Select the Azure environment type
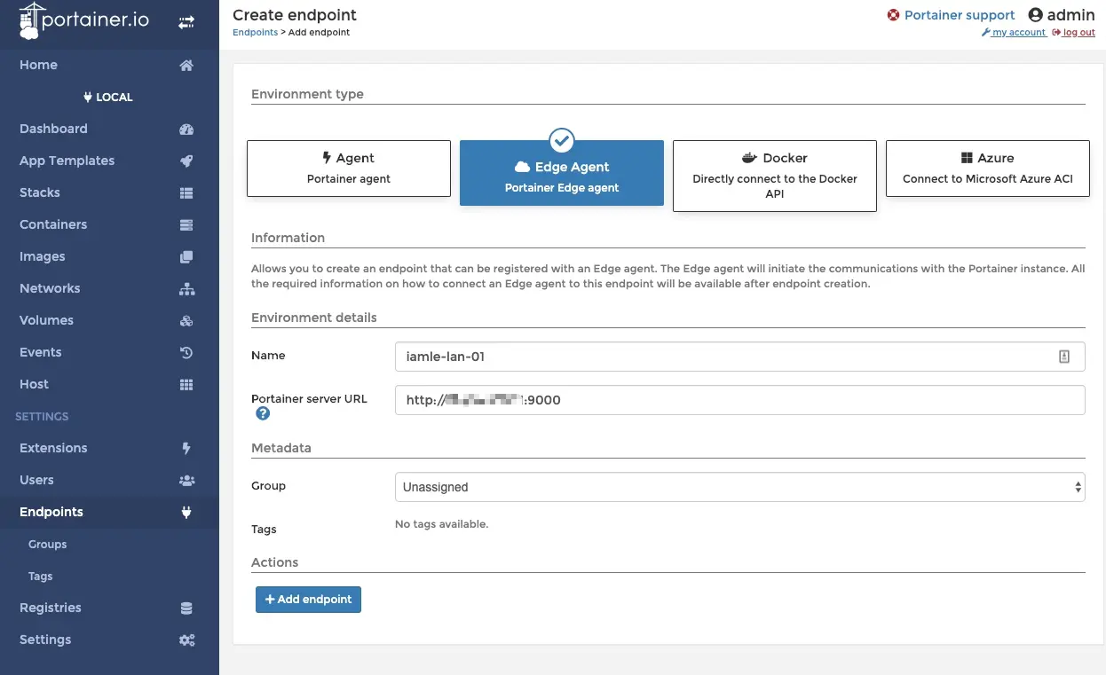This screenshot has height=675, width=1106. [988, 169]
